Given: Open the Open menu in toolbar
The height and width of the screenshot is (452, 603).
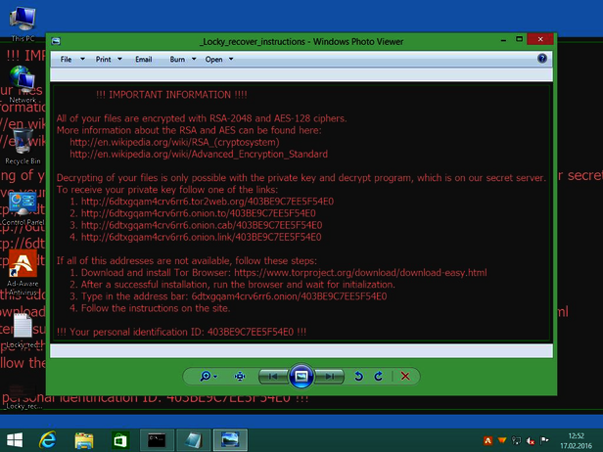Looking at the screenshot, I should pyautogui.click(x=216, y=60).
